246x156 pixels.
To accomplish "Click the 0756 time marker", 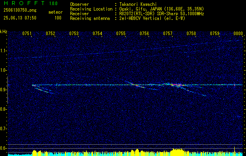I will pos(144,34).
